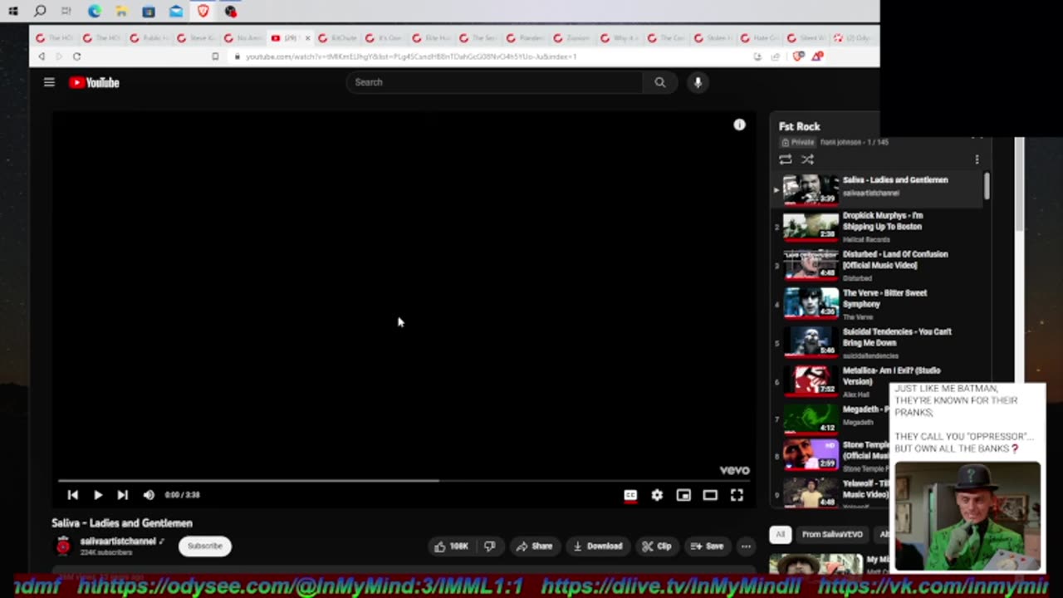
Task: Mute the player volume
Action: (149, 495)
